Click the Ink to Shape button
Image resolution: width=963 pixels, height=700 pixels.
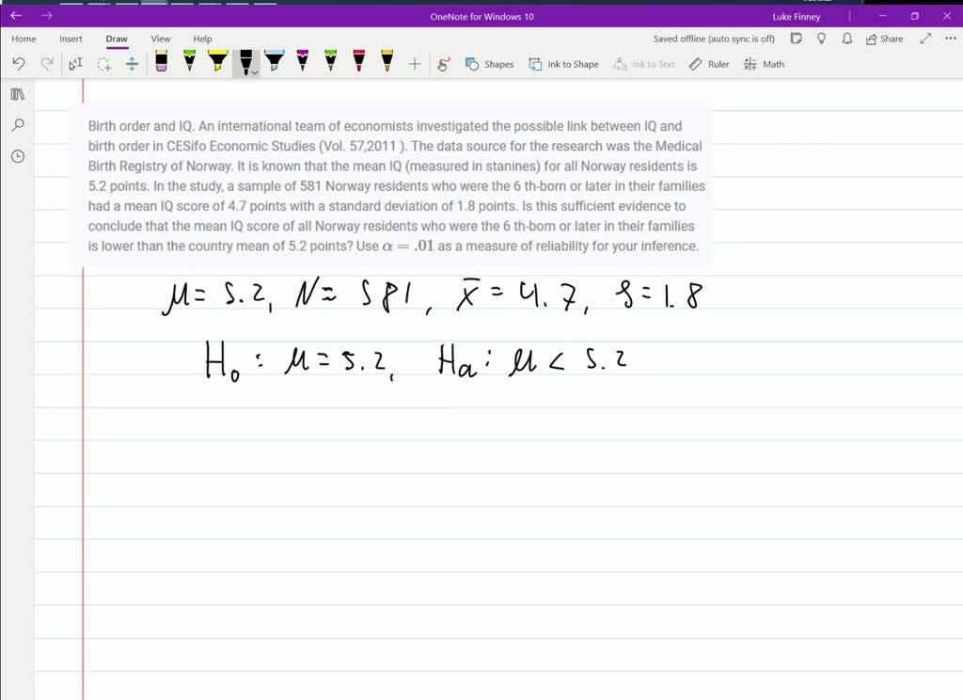(563, 64)
